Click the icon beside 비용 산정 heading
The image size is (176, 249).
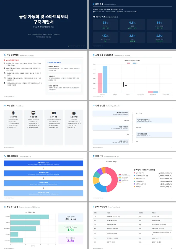94,156
